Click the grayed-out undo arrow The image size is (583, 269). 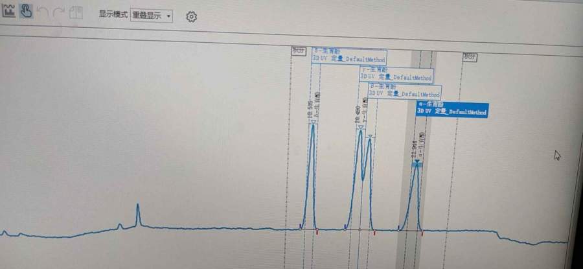coord(44,12)
